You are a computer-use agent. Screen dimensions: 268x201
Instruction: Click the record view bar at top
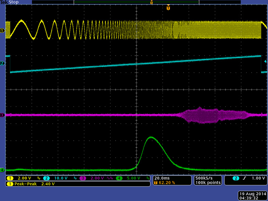tap(136, 2)
